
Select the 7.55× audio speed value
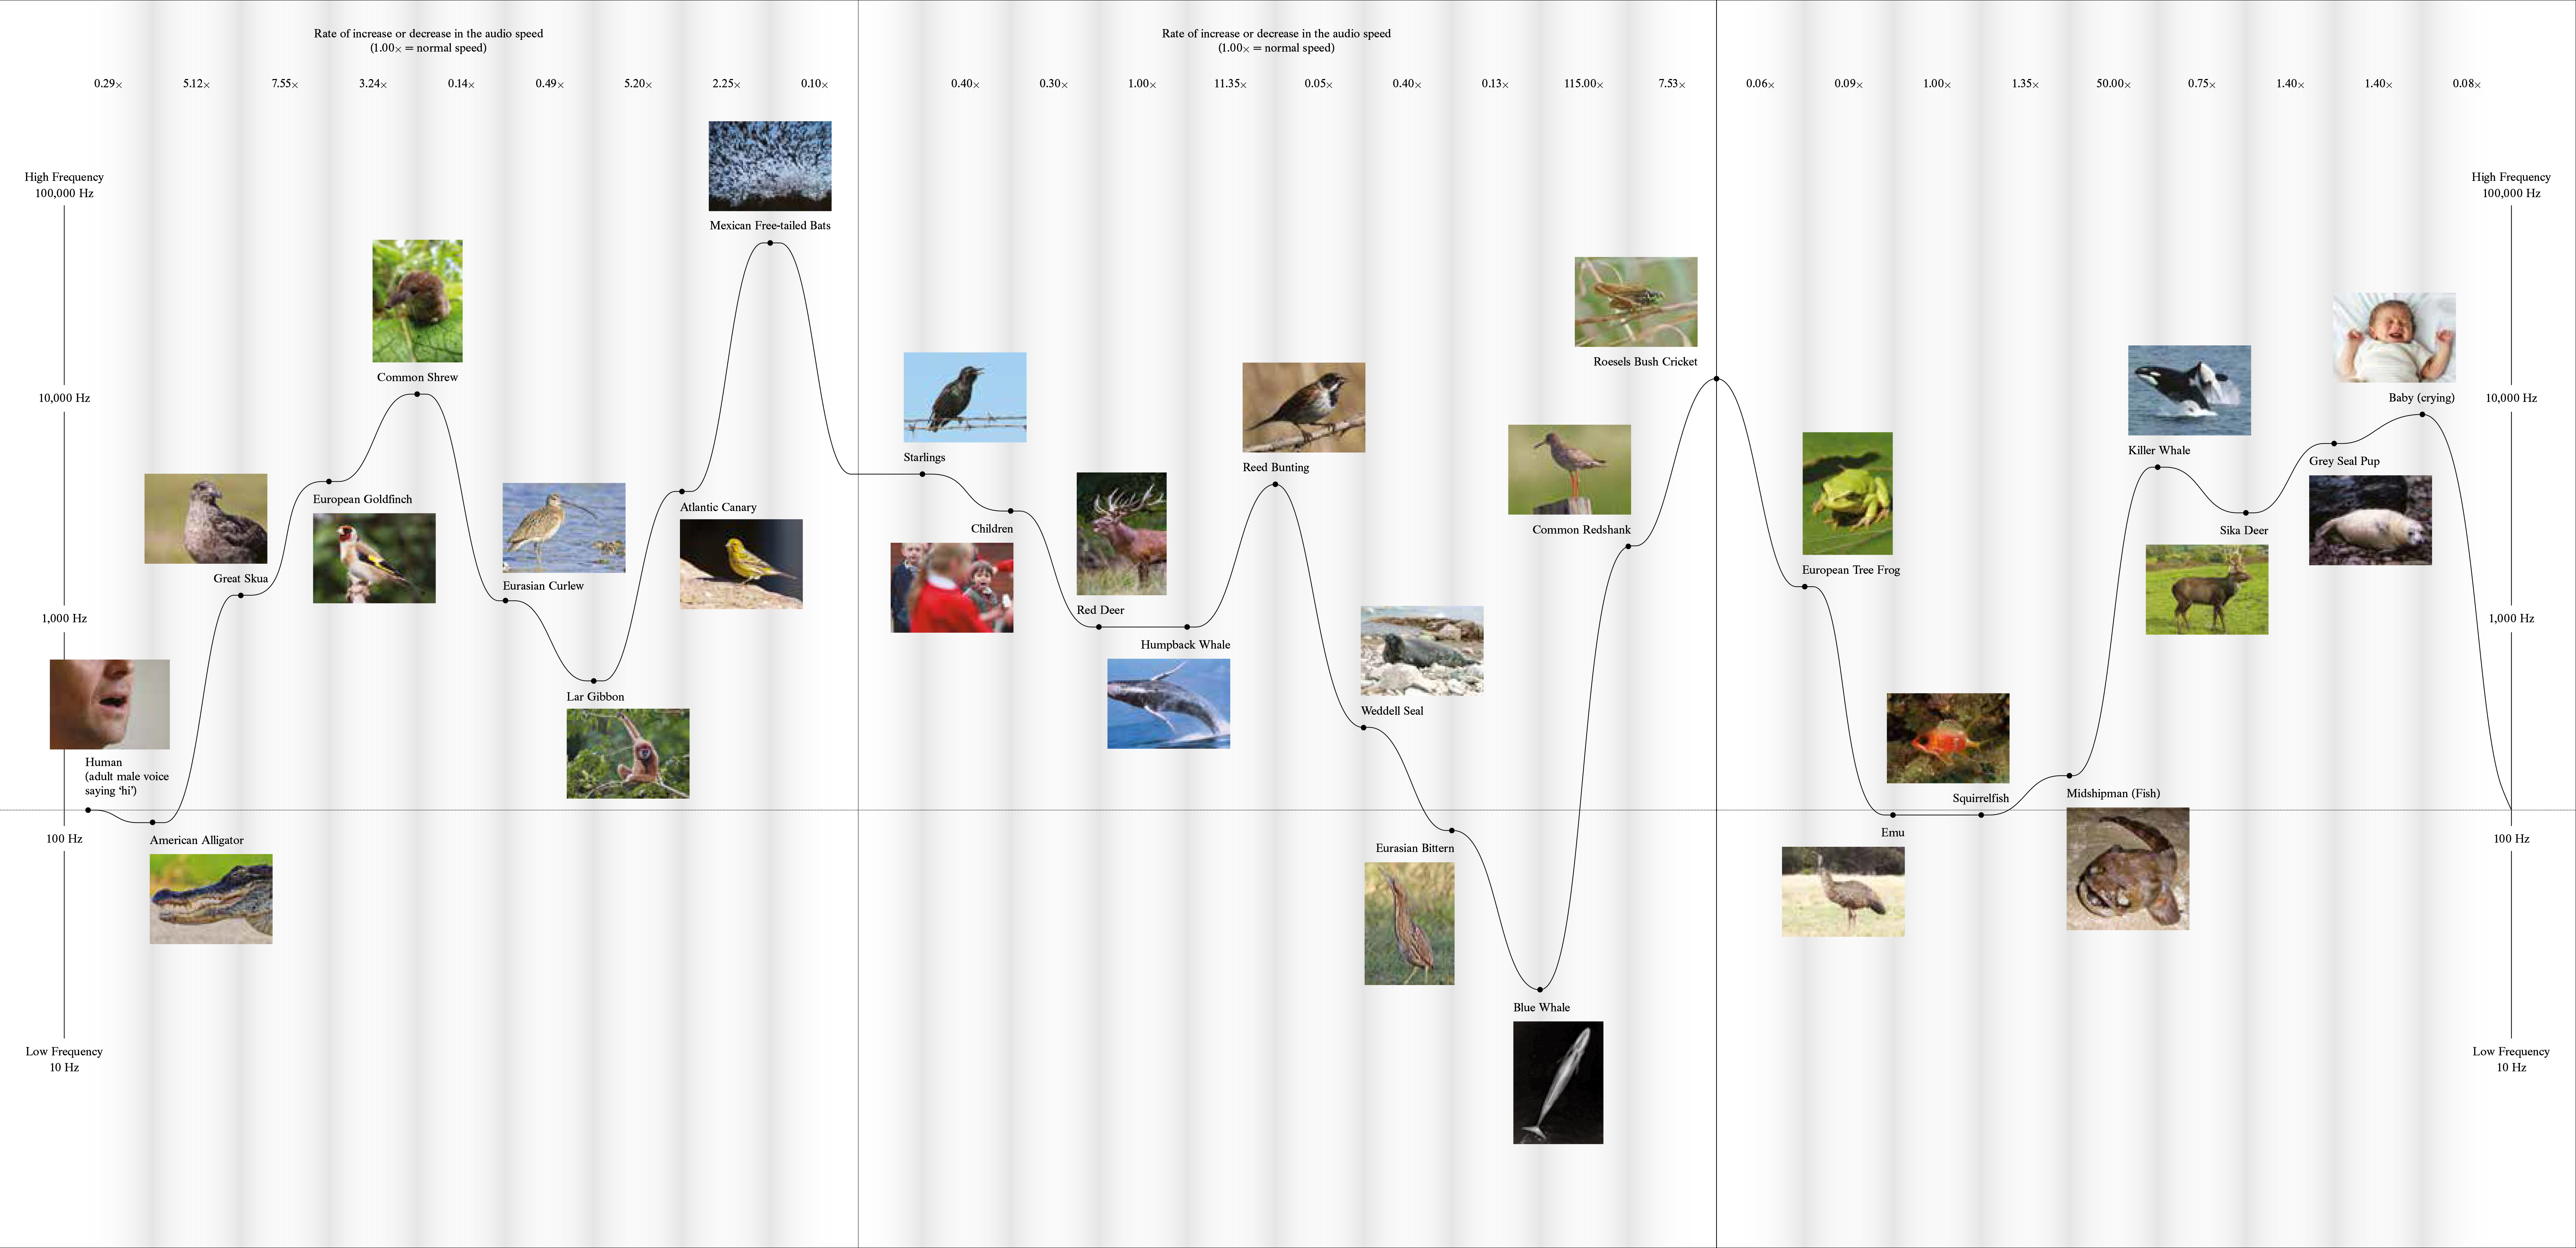click(285, 84)
